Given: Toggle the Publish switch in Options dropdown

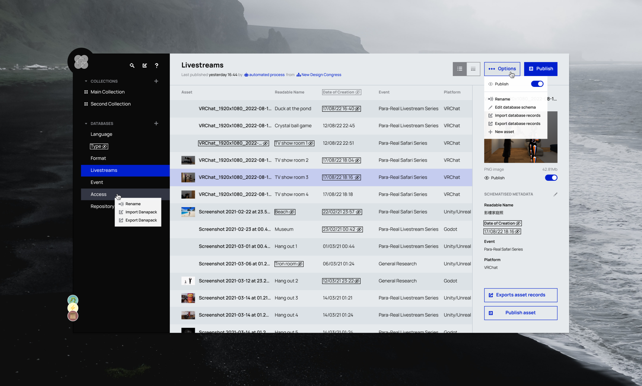Looking at the screenshot, I should tap(537, 84).
